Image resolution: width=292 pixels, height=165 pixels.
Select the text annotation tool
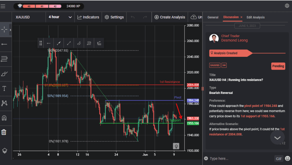click(x=4, y=88)
